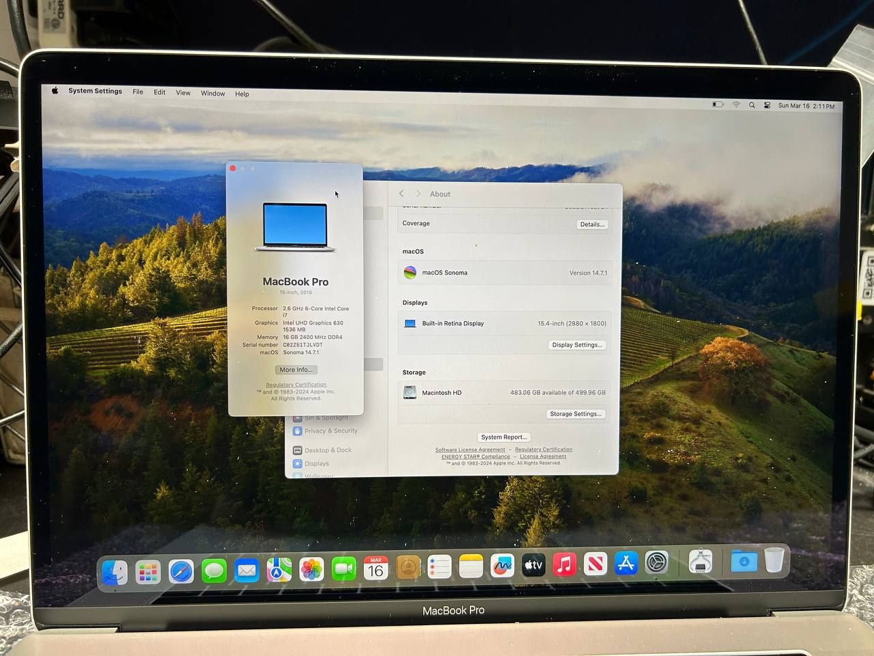Screen dimensions: 874x656
Task: Open the Trash in the Dock
Action: (x=774, y=560)
